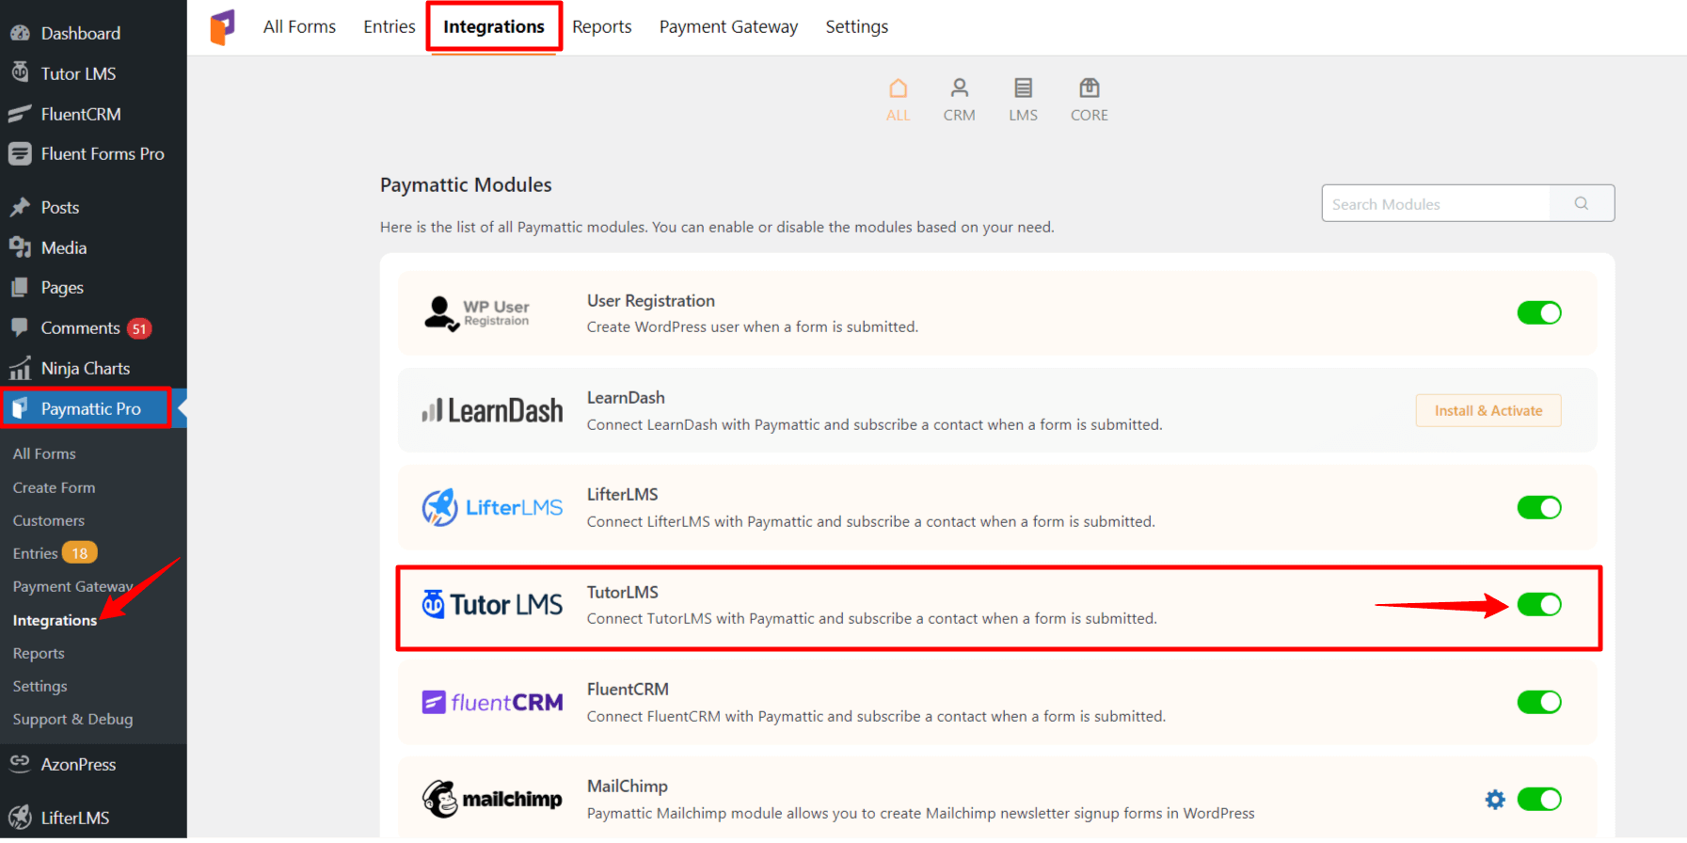This screenshot has width=1687, height=843.
Task: Click the Tutor LMS module logo
Action: click(x=492, y=604)
